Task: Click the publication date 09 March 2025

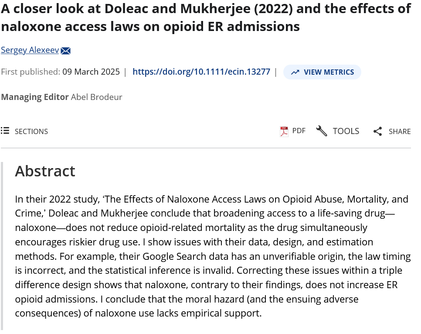Action: click(x=91, y=72)
